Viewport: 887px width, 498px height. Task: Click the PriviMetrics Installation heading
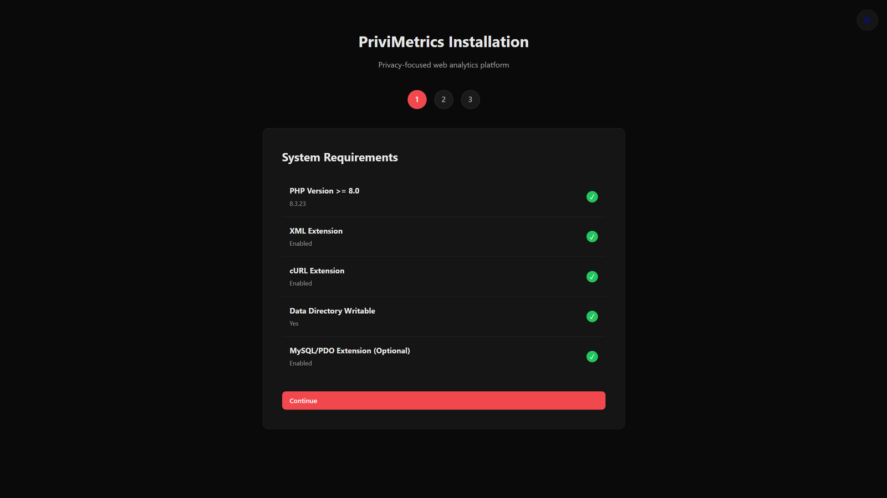click(x=443, y=41)
